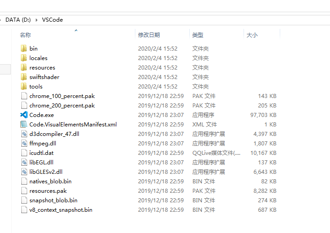Viewport: 330px width, 233px height.
Task: Click the libGLESv2.dll file icon
Action: [x=24, y=172]
